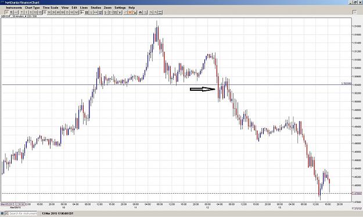Focus the Search for instrument field

coord(21,214)
